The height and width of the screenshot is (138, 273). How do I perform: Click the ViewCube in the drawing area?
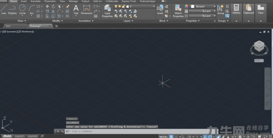(259, 46)
